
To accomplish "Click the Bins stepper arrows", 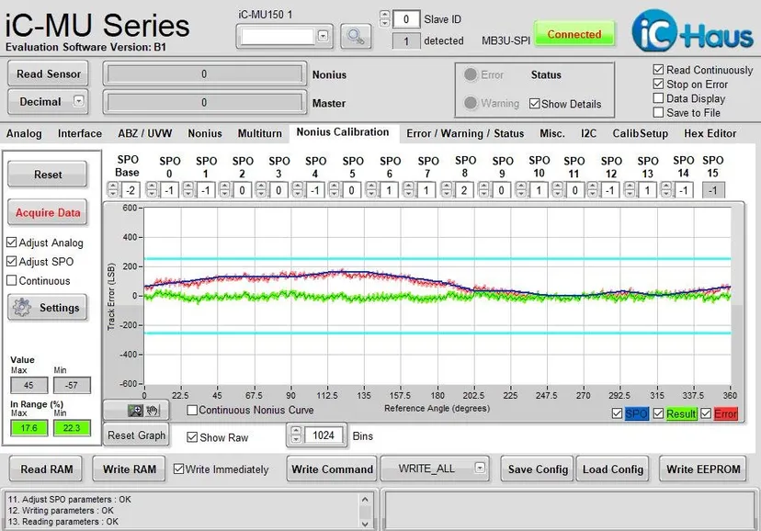I will point(296,435).
